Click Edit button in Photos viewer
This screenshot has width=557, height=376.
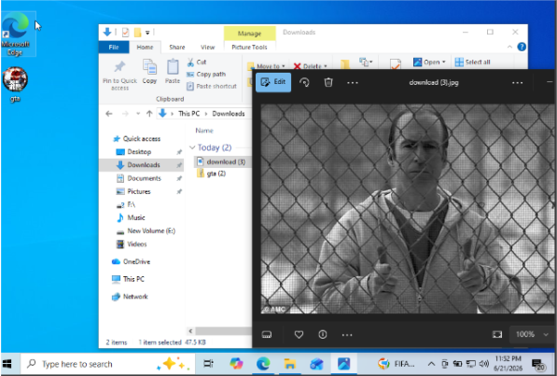coord(273,82)
